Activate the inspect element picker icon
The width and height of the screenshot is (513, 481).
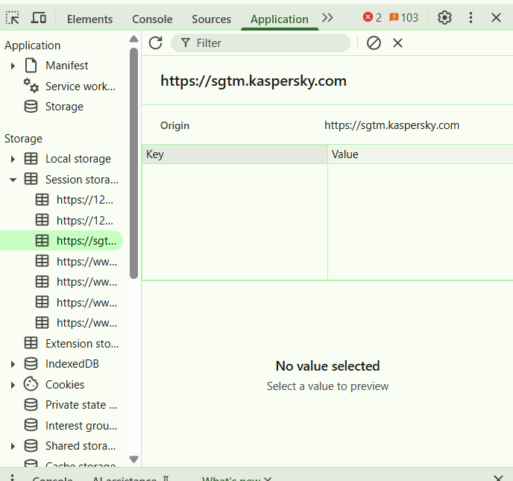point(13,18)
